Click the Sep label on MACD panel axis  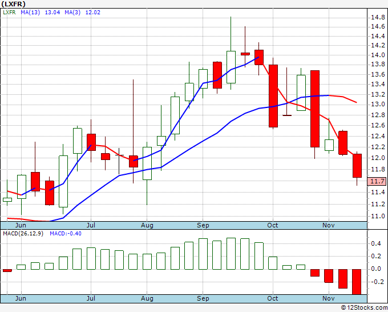pos(203,299)
